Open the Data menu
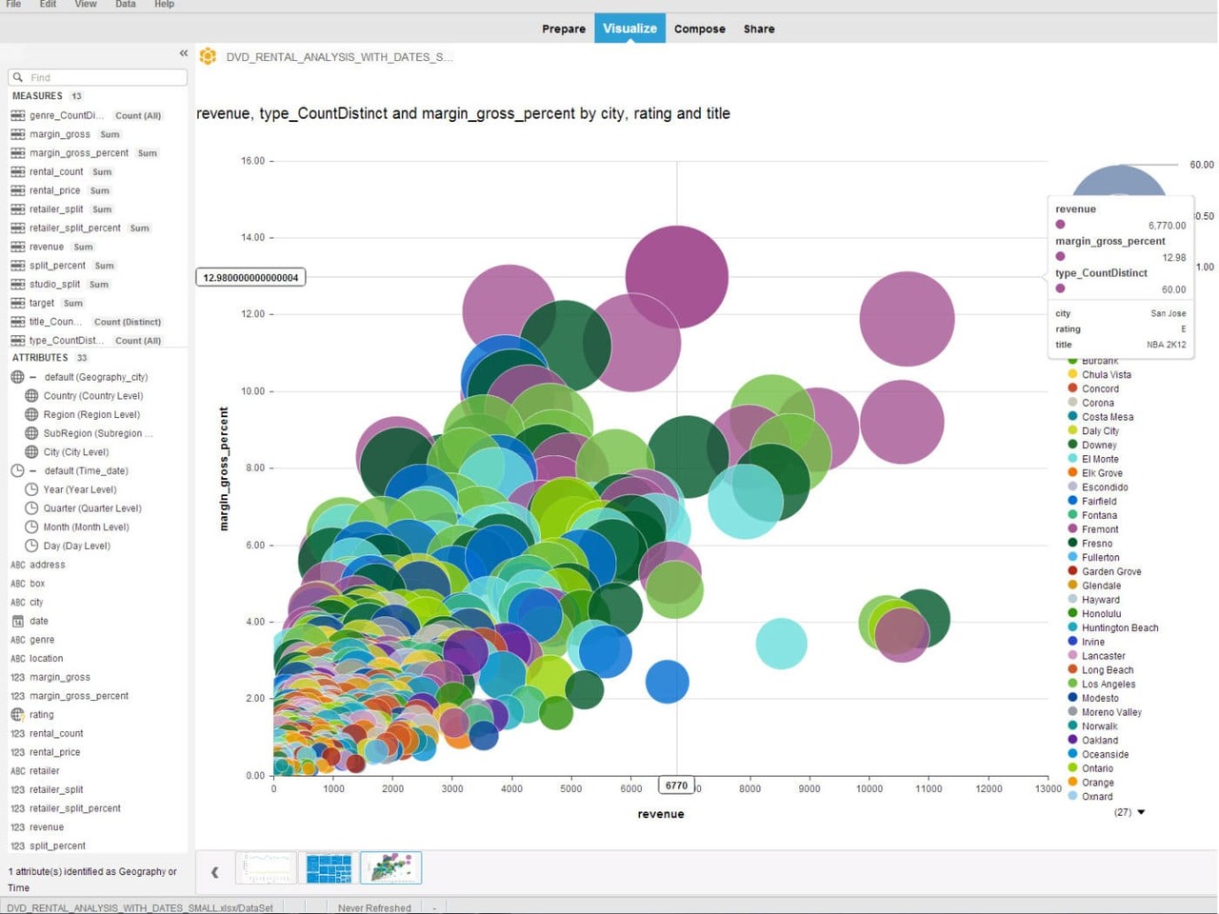 (x=125, y=5)
